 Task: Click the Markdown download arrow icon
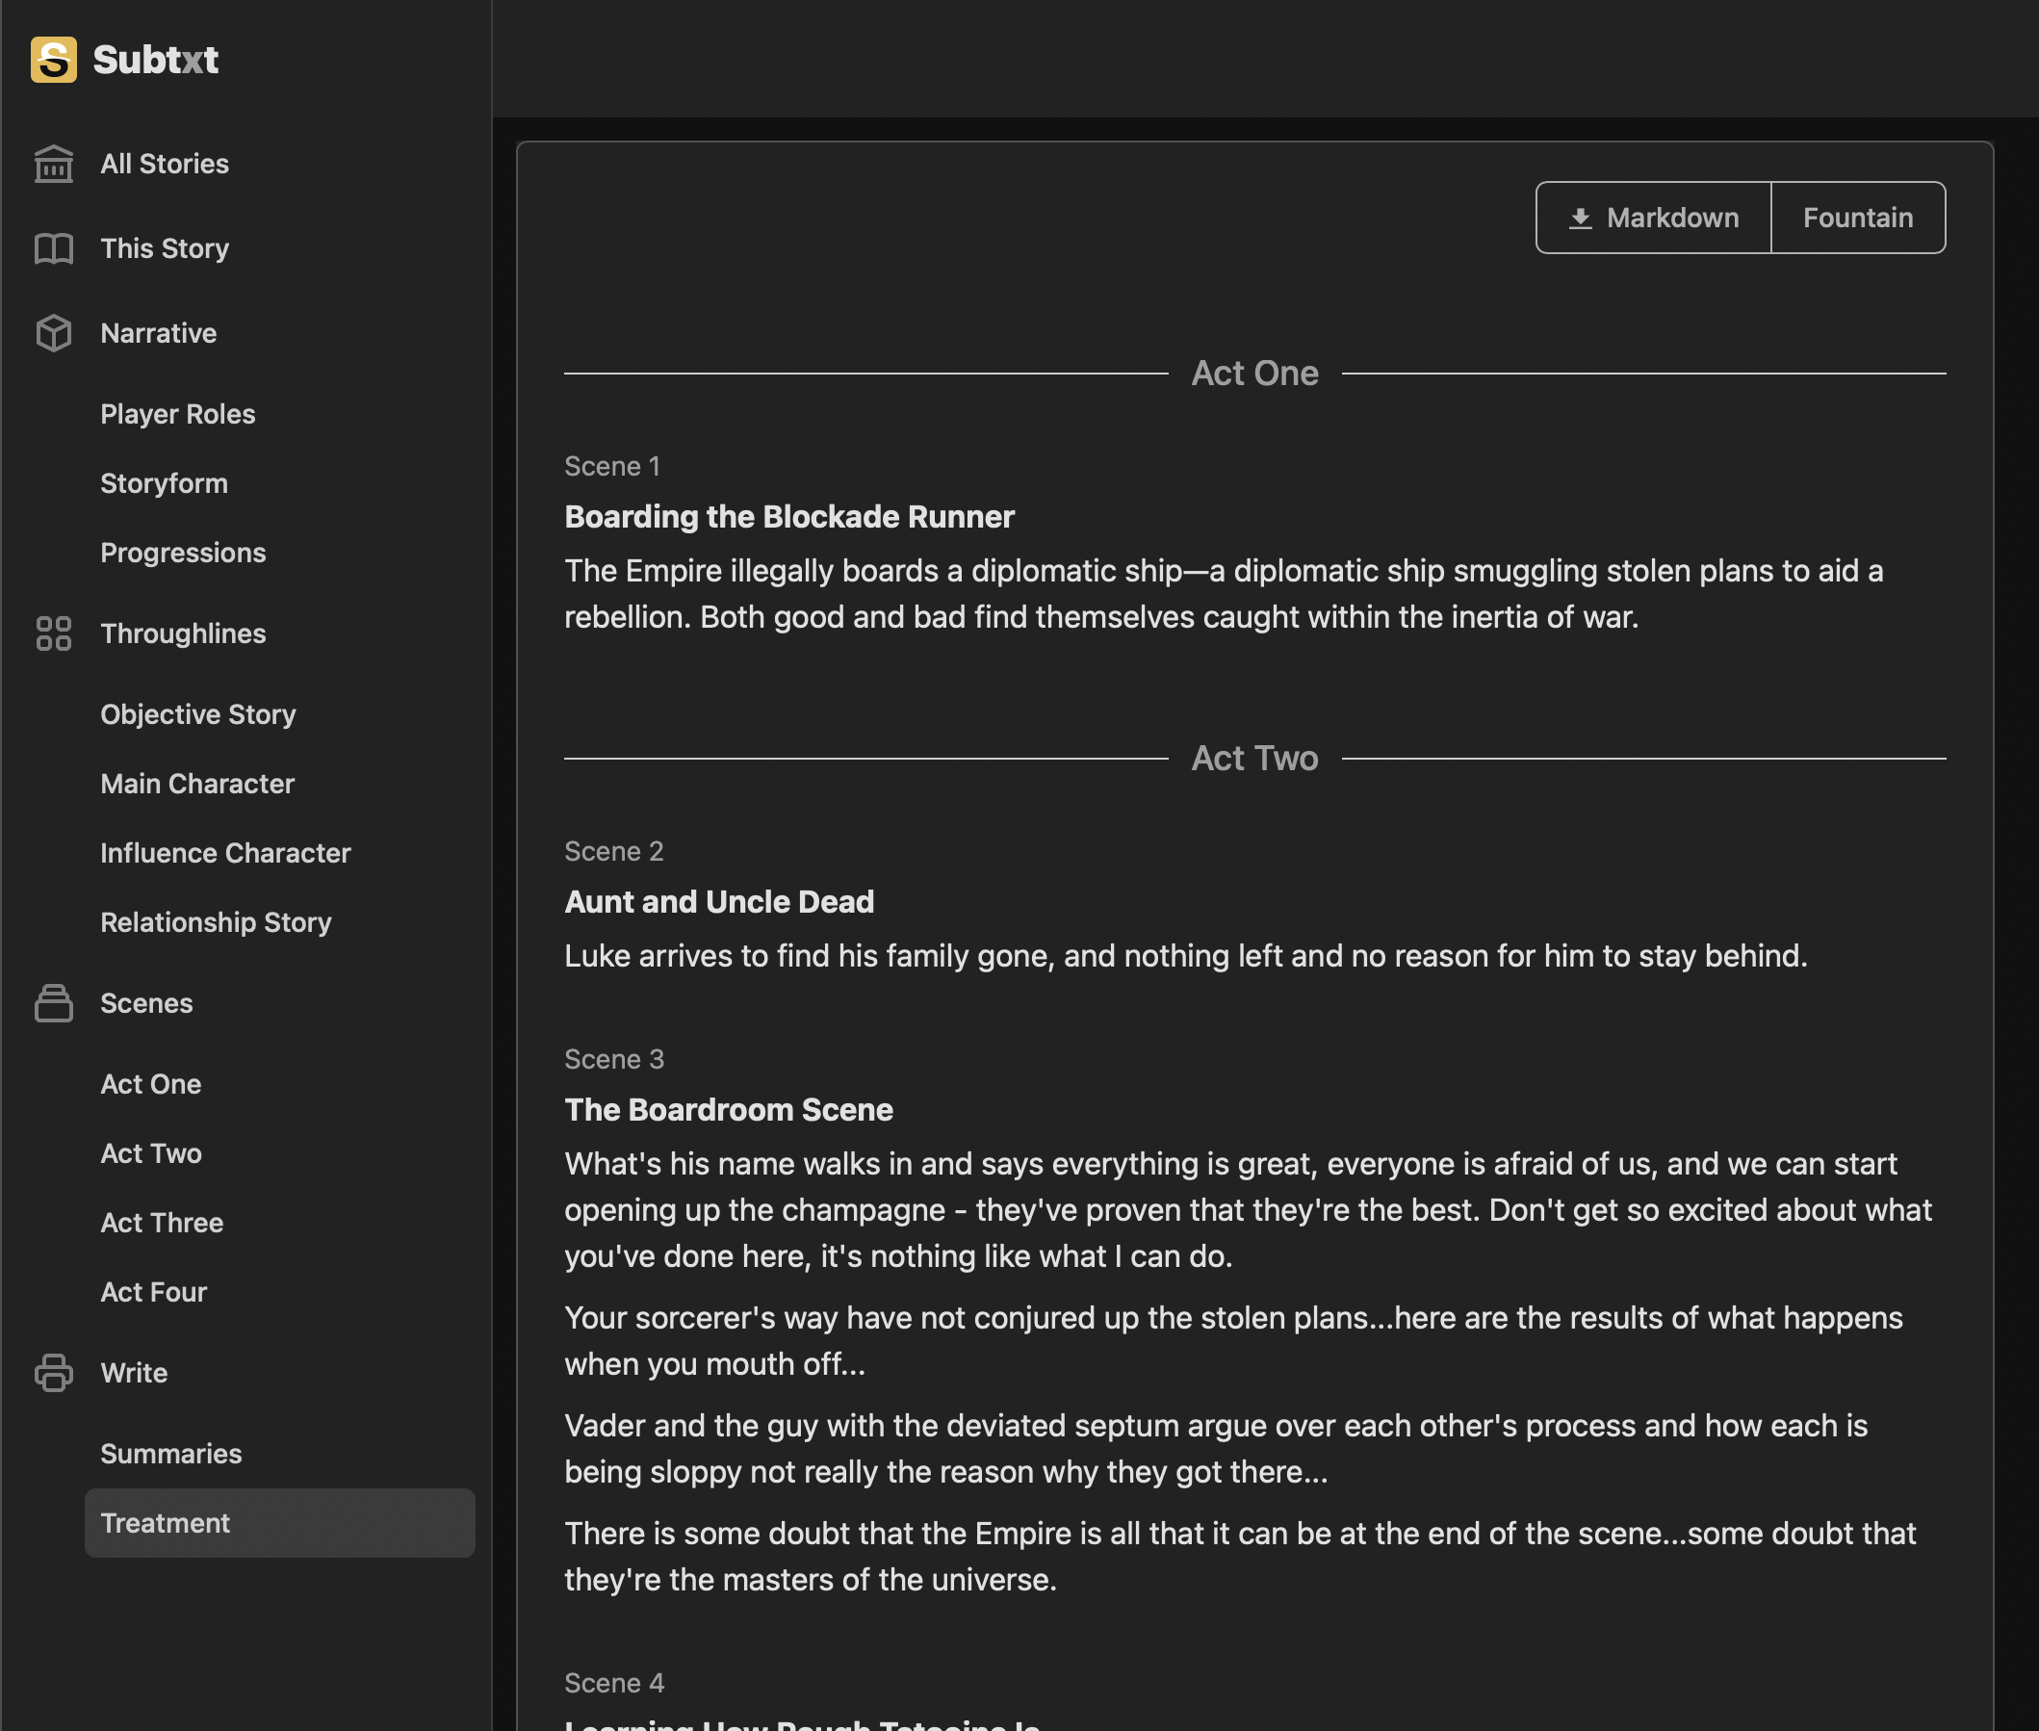click(1580, 218)
